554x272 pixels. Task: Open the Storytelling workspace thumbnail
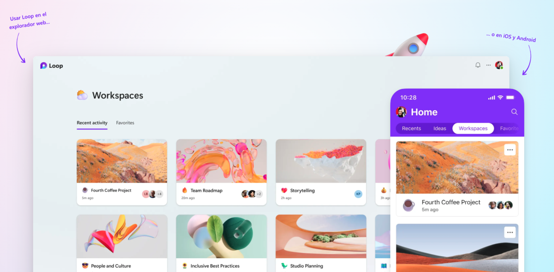click(x=321, y=161)
